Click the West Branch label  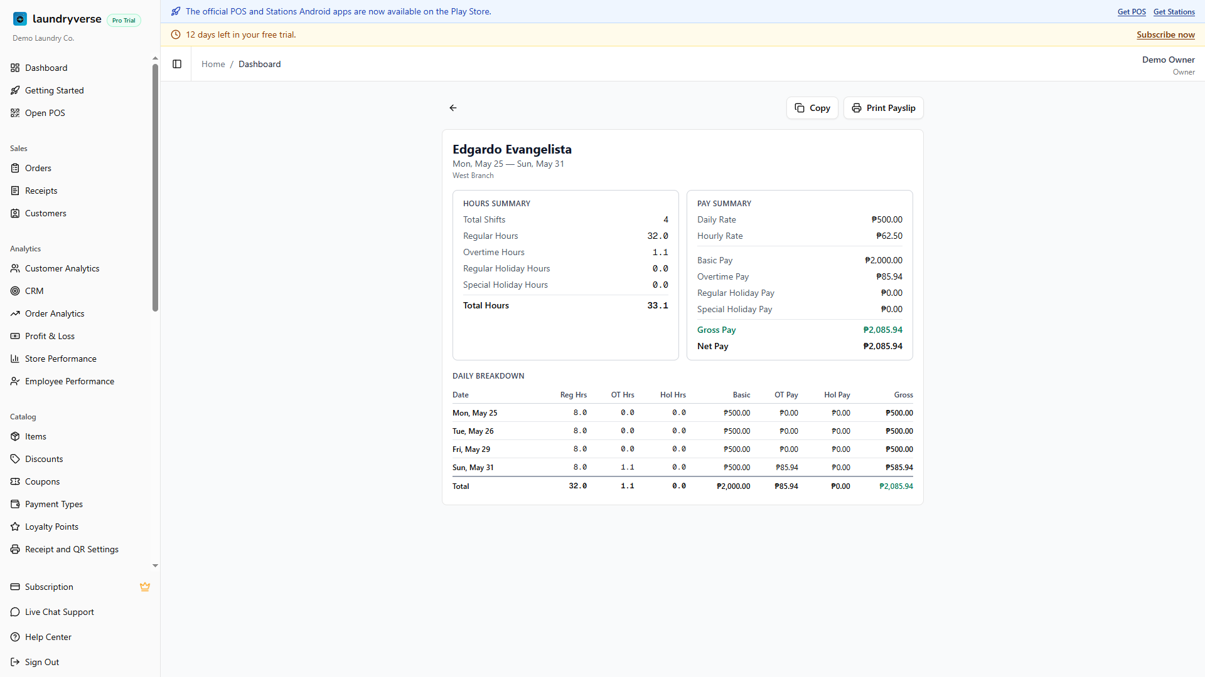(473, 176)
